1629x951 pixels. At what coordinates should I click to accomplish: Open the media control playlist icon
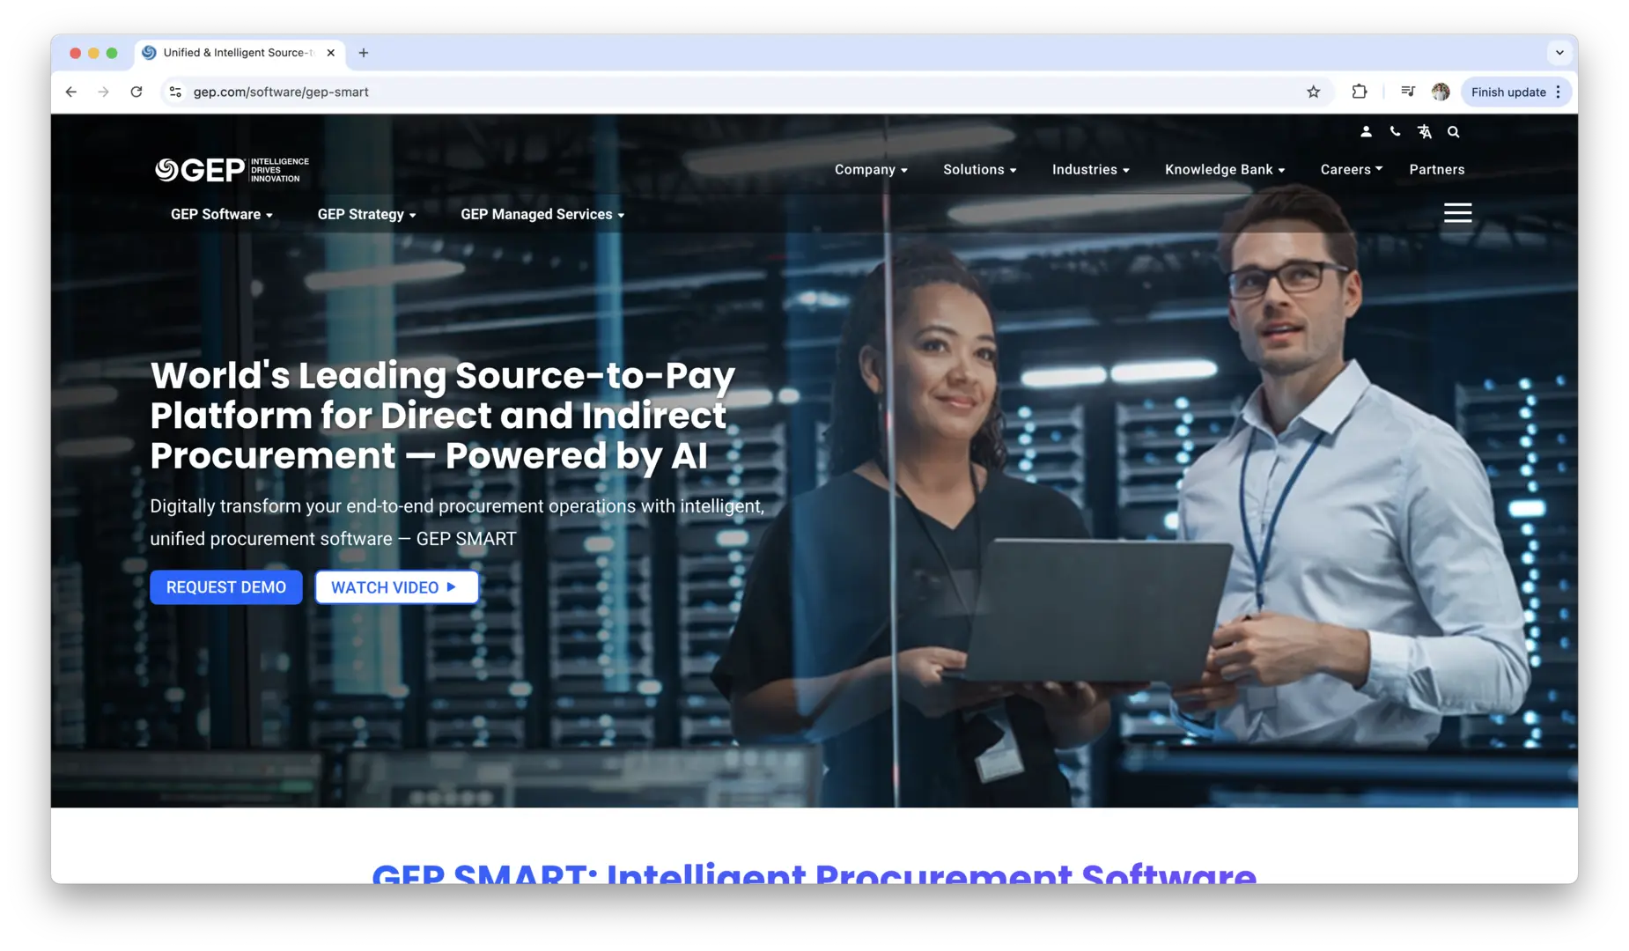(x=1407, y=92)
